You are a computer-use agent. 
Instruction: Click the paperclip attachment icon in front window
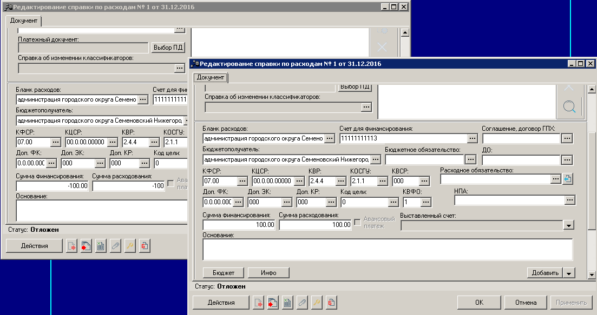point(301,303)
